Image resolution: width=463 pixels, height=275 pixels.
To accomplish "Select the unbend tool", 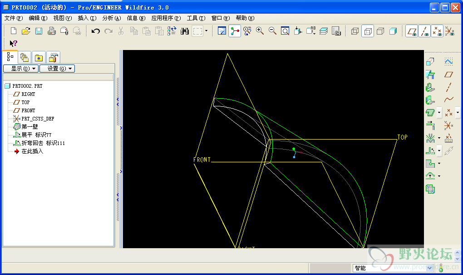I will tap(430, 138).
